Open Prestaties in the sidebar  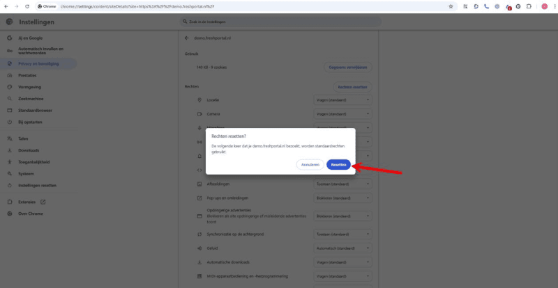[x=38, y=76]
